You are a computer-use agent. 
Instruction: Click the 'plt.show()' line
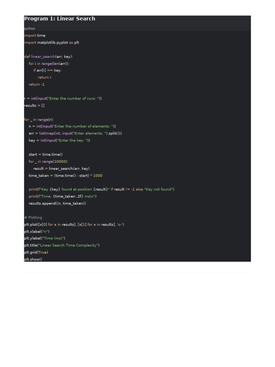click(x=33, y=259)
